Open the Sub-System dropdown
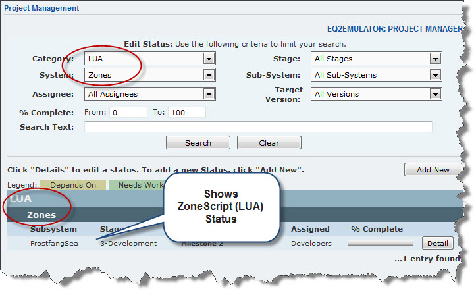The image size is (476, 291). tap(375, 75)
